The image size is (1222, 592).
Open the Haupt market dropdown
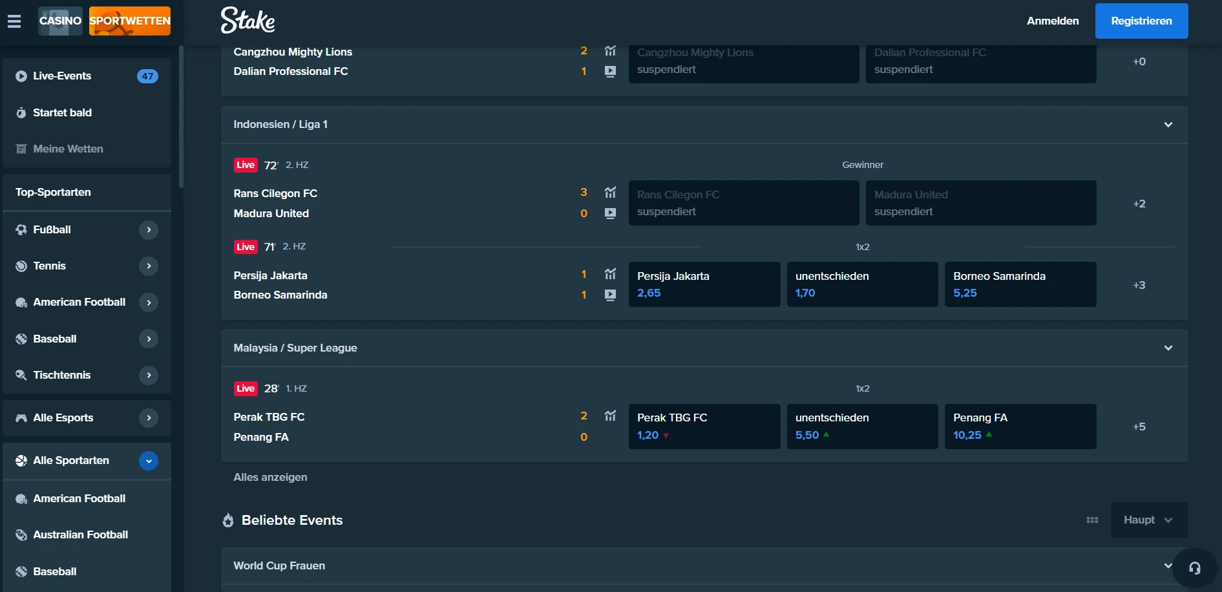(1149, 520)
